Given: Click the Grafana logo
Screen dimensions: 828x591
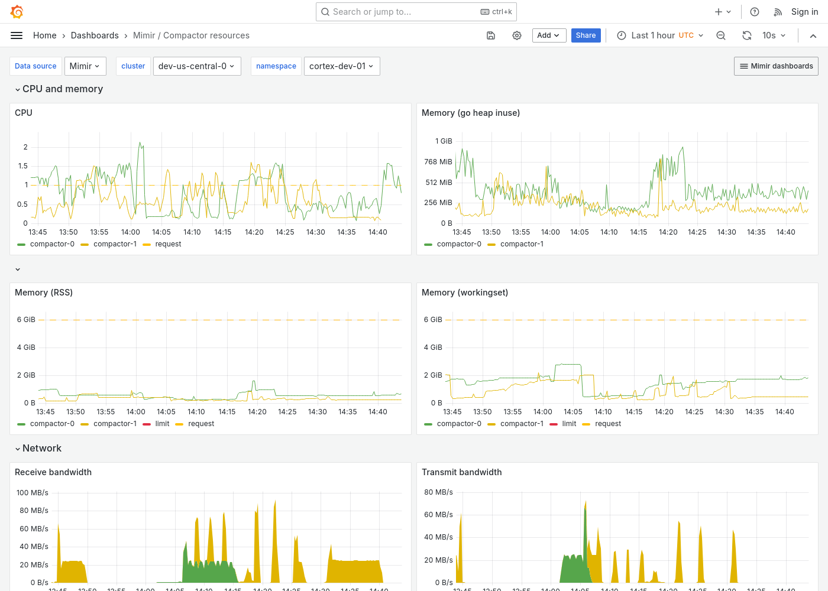Looking at the screenshot, I should tap(17, 11).
